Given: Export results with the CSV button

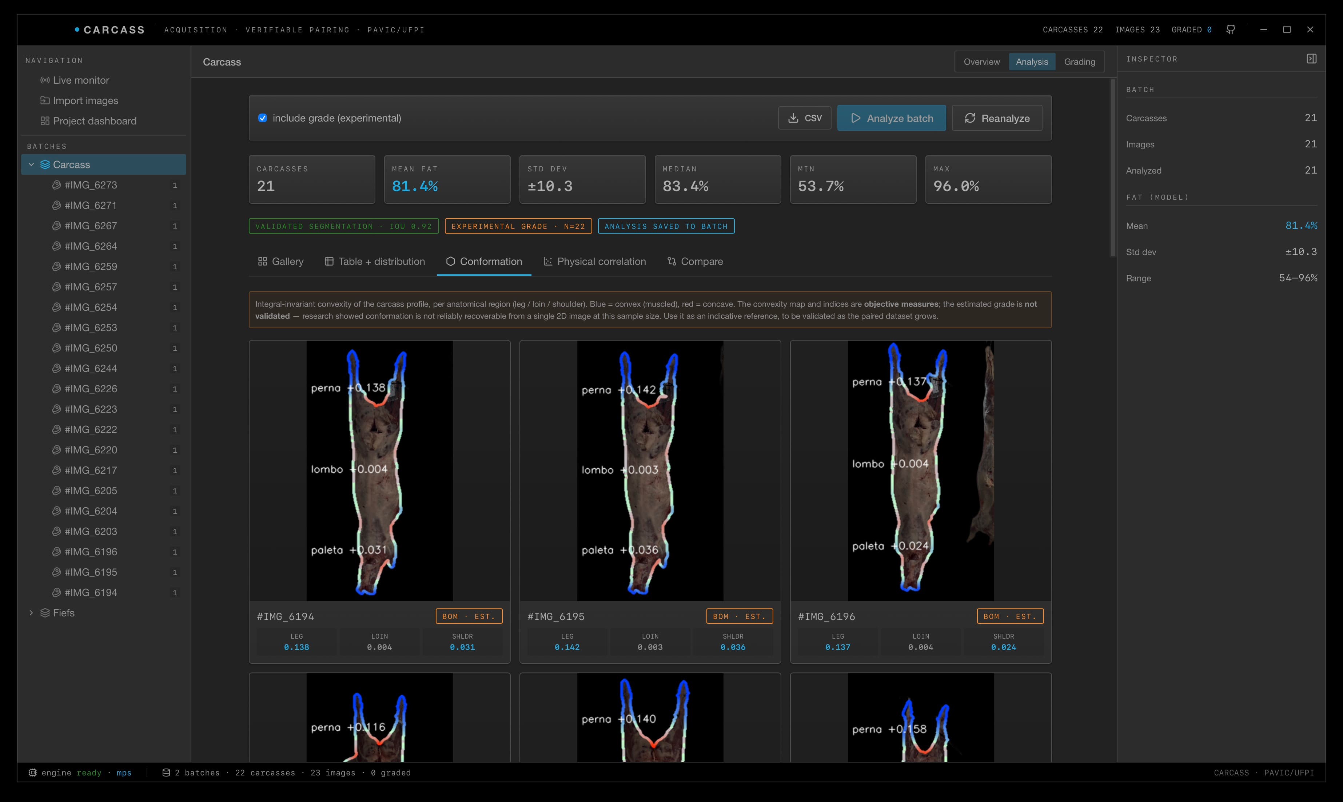Looking at the screenshot, I should pyautogui.click(x=804, y=118).
